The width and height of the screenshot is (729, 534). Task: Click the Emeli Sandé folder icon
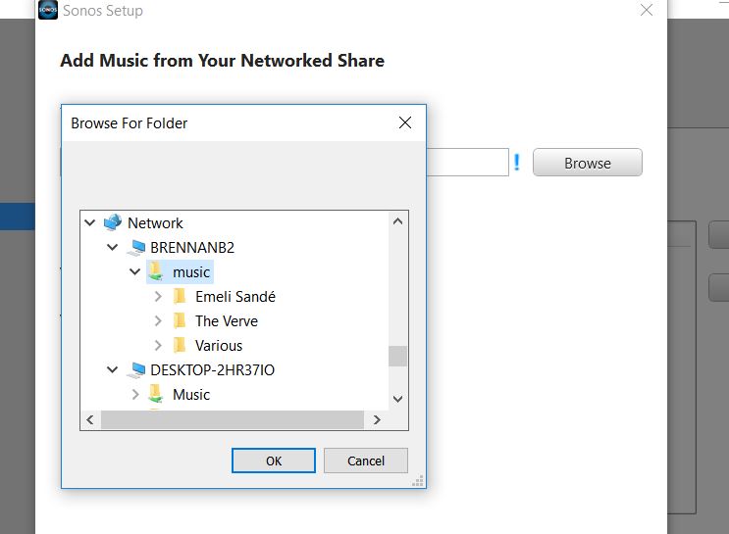(x=180, y=296)
